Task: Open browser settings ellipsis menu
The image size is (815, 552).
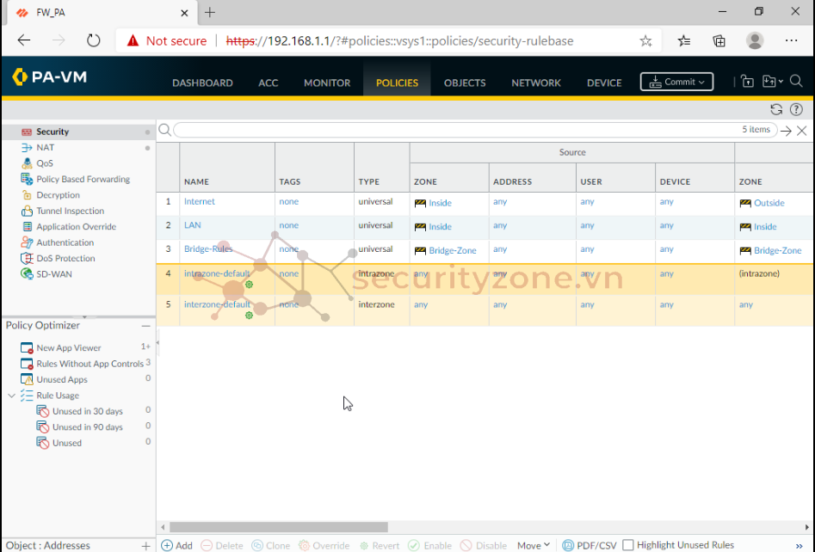Action: 791,40
